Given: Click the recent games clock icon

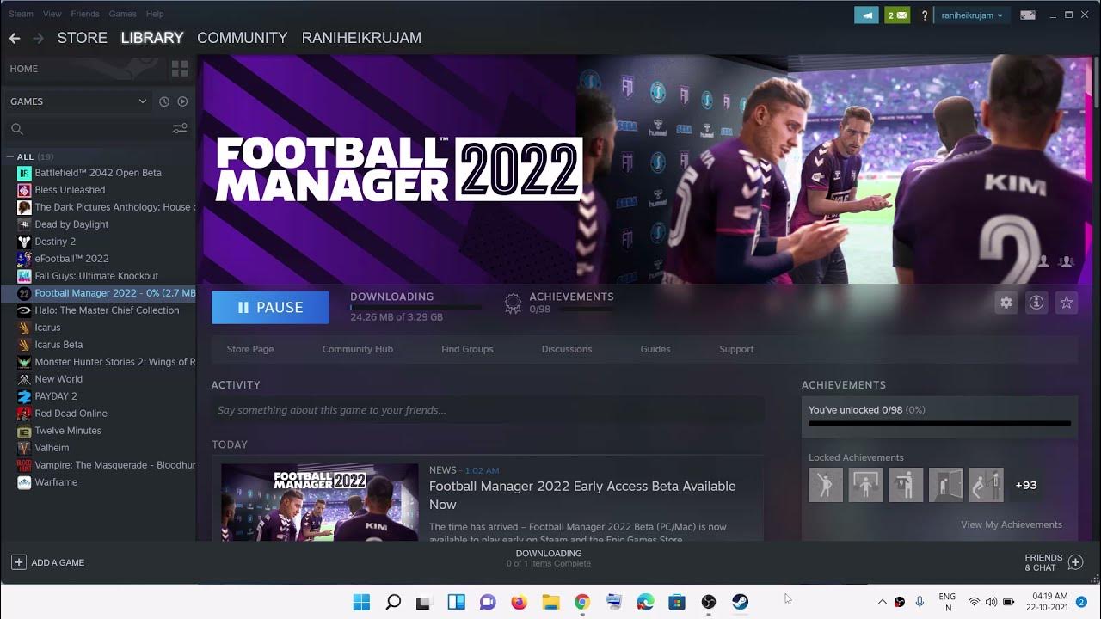Looking at the screenshot, I should [164, 101].
